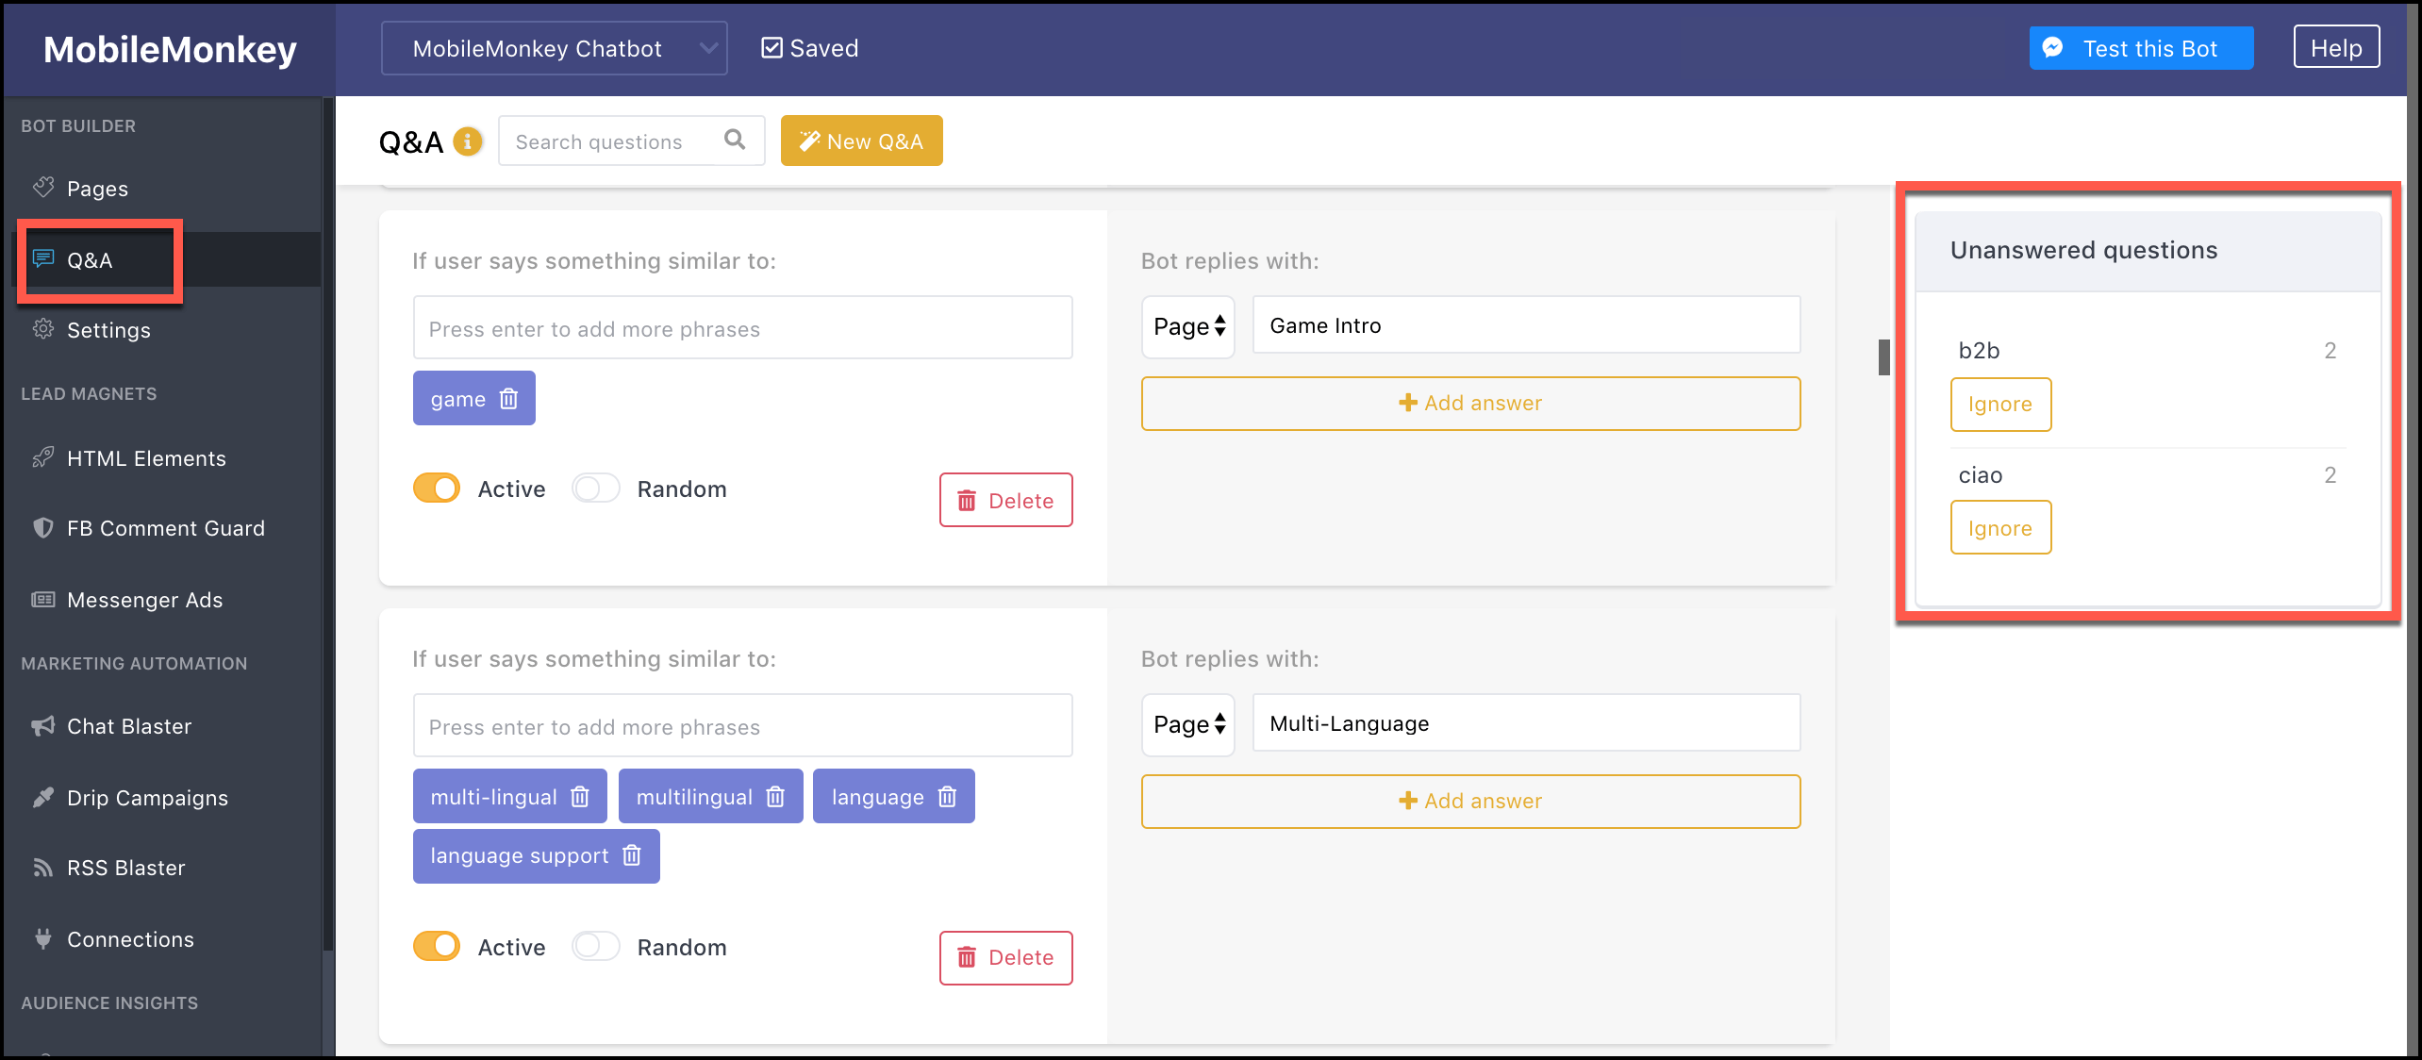Ignore the unanswered question 'b2b'

pyautogui.click(x=1999, y=405)
